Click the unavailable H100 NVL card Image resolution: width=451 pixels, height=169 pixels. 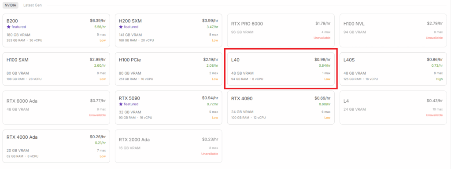click(393, 30)
